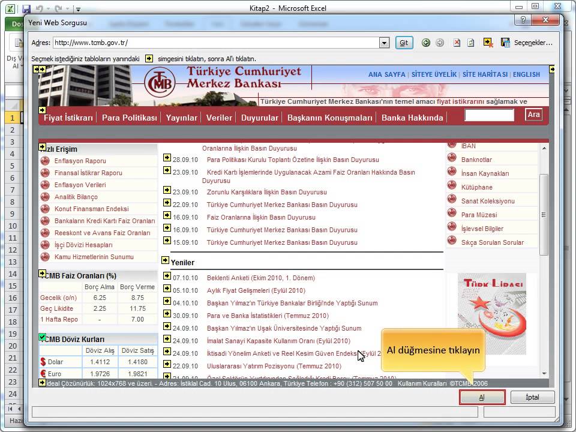
Task: Click the dialog Help question mark button
Action: [x=523, y=20]
